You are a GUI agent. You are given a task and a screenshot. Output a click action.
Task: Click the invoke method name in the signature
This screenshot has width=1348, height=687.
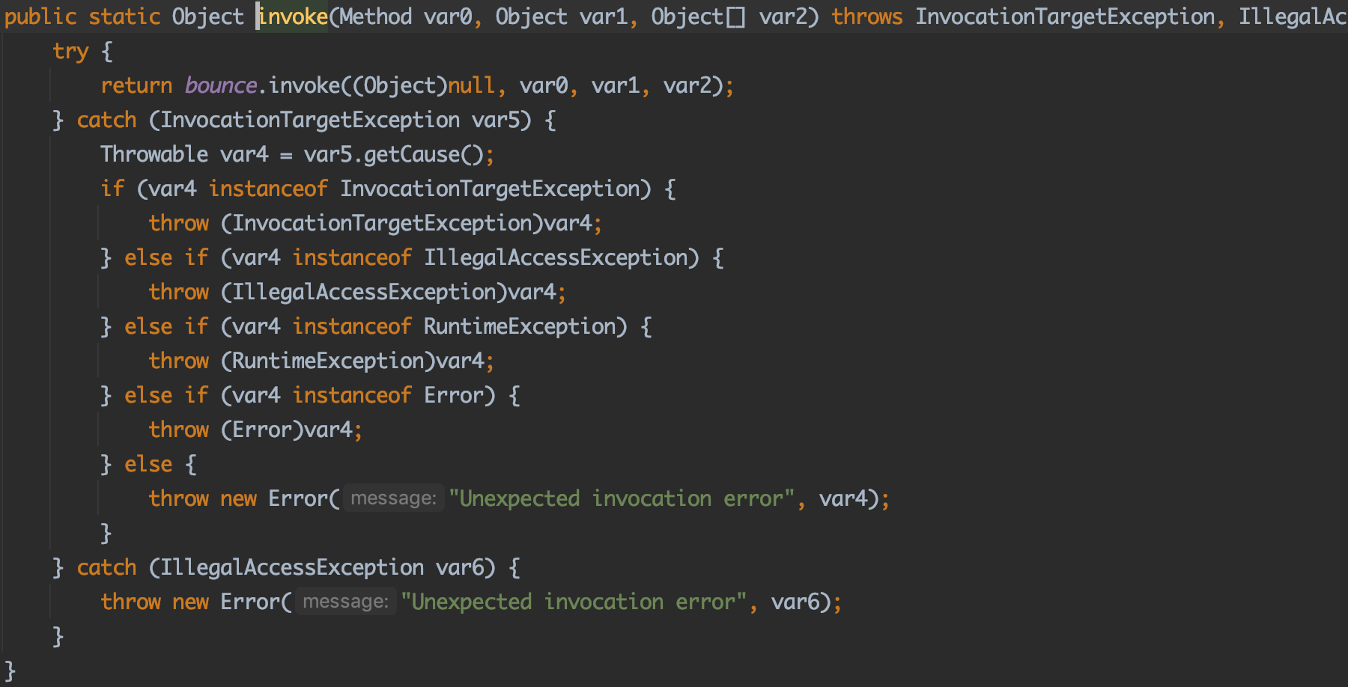[294, 16]
